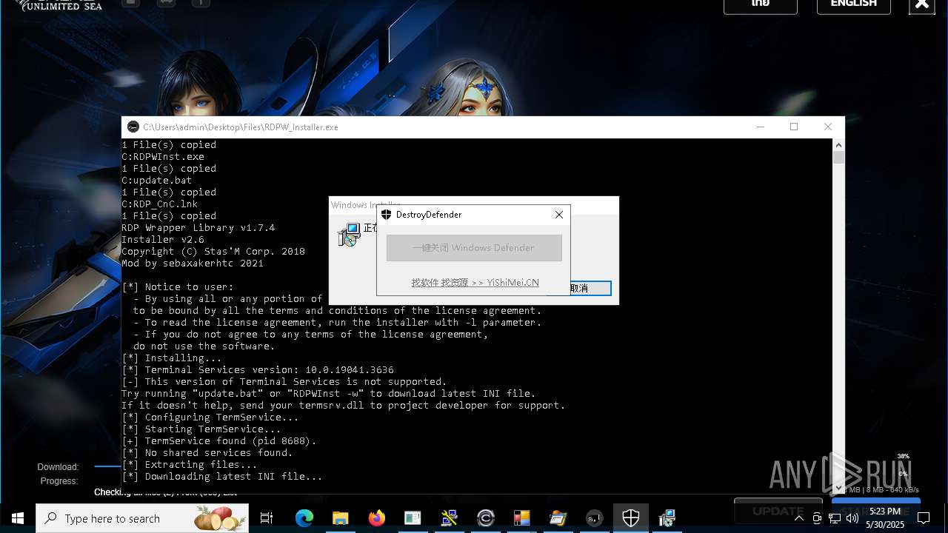This screenshot has width=948, height=533.
Task: Click console line 'Starting TermService...'
Action: (x=213, y=429)
